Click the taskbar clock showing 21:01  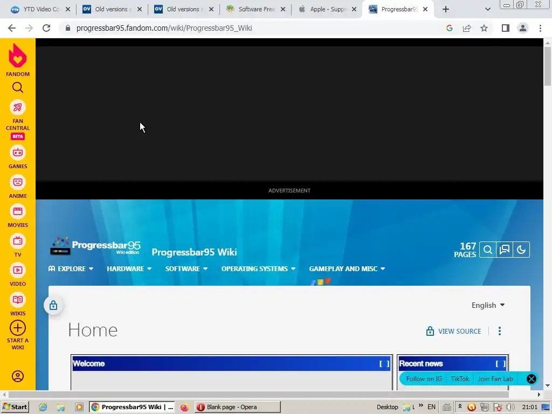coord(529,407)
